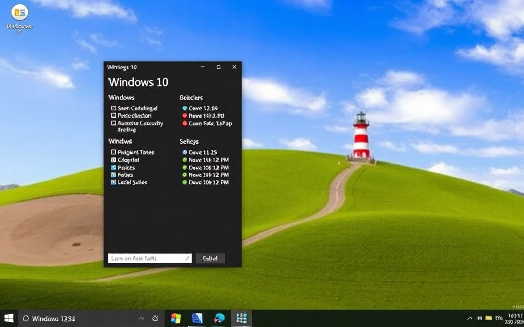Tick the 'Pertecbecton' checkbox
Viewport: 524px width, 327px height.
point(114,115)
